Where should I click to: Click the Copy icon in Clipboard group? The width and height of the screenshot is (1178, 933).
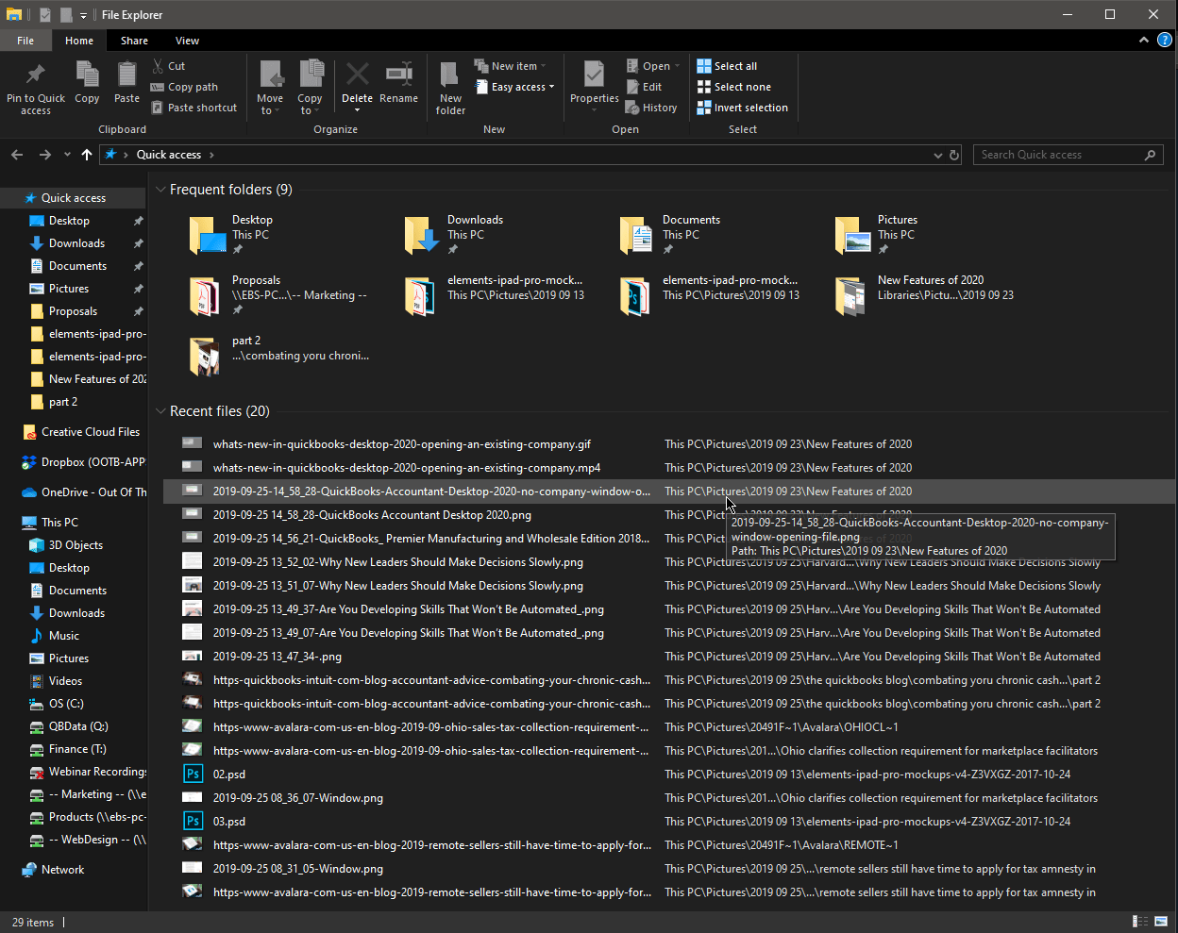[87, 75]
